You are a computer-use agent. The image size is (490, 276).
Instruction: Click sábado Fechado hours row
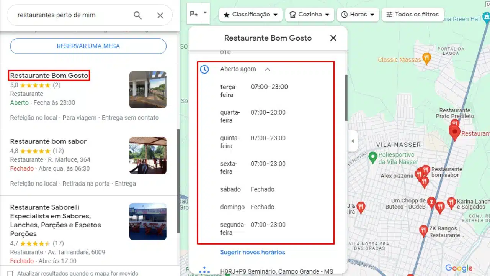coord(247,189)
